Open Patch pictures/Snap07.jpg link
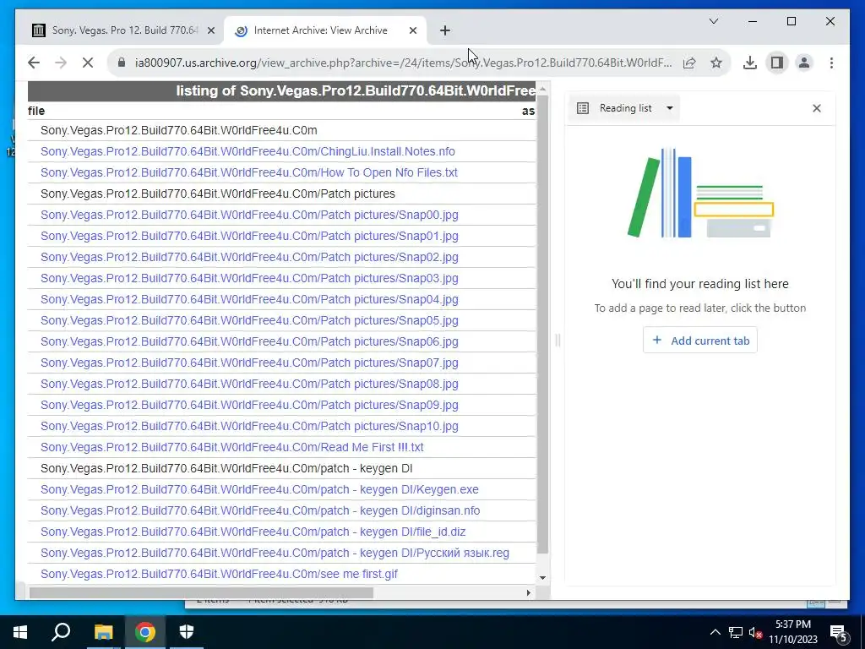 [x=249, y=363]
